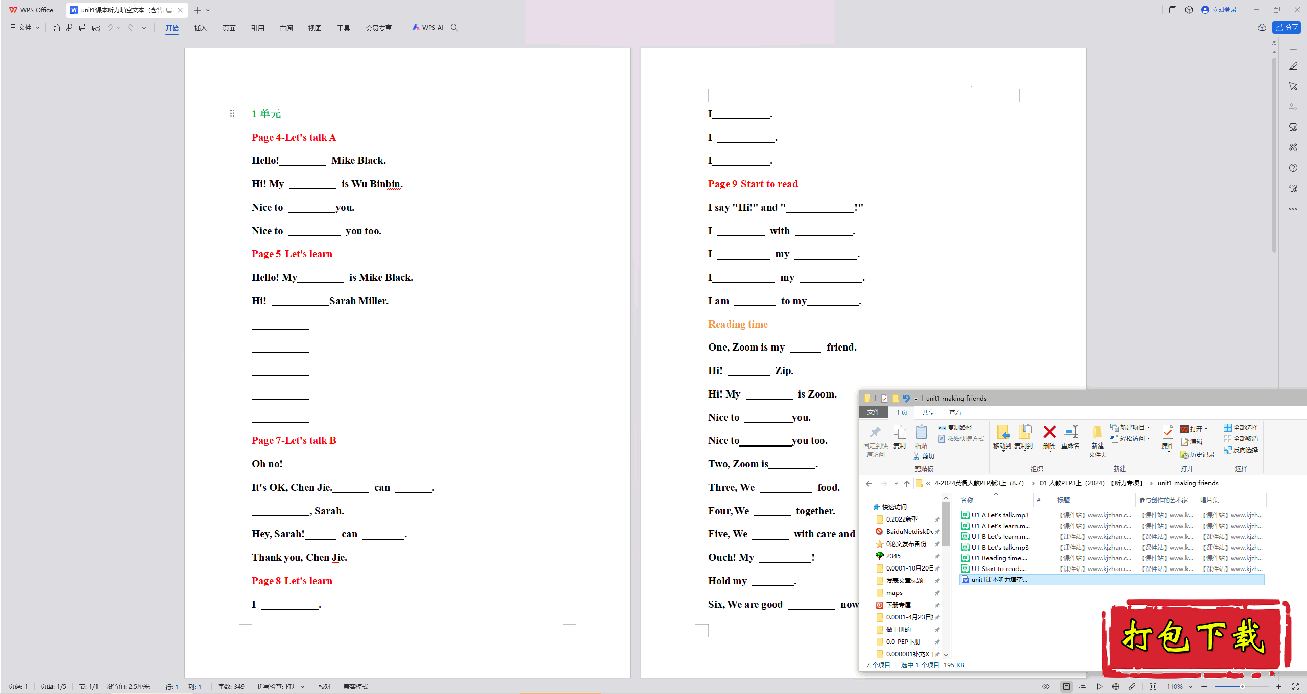This screenshot has width=1307, height=694.
Task: Click the Properties checkmark button in Explorer
Action: pos(1168,437)
